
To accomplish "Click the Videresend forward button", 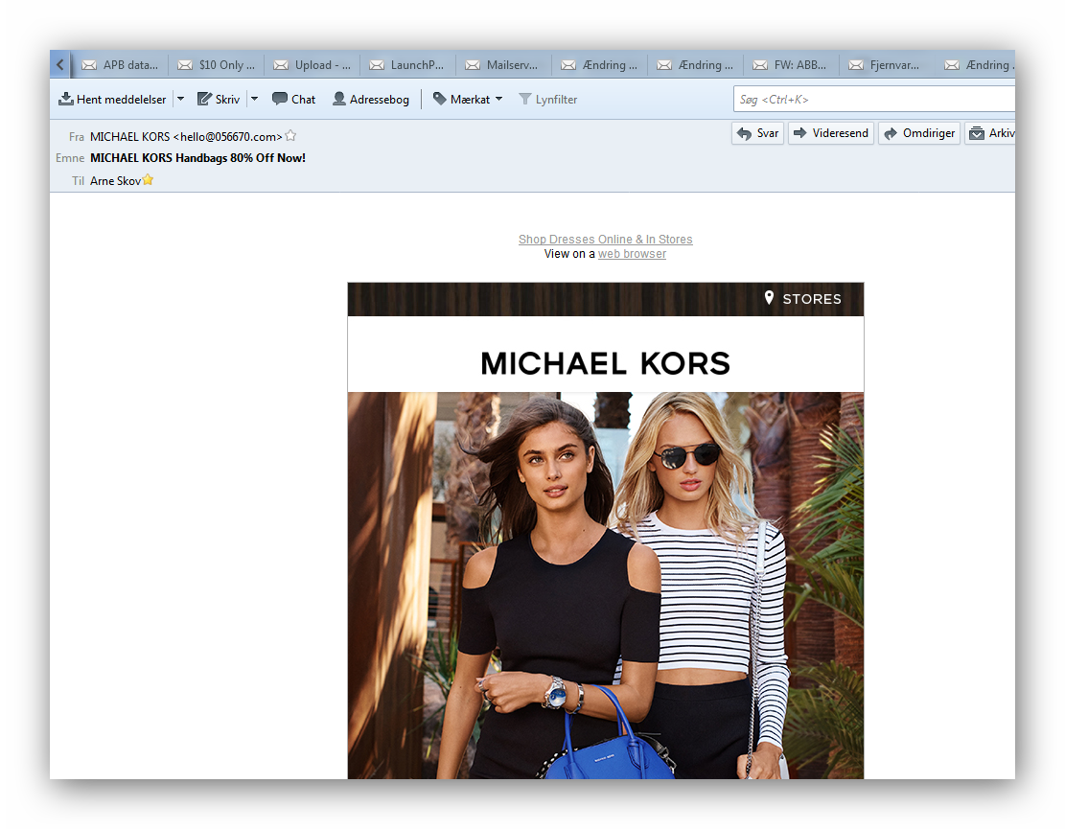I will click(x=831, y=133).
